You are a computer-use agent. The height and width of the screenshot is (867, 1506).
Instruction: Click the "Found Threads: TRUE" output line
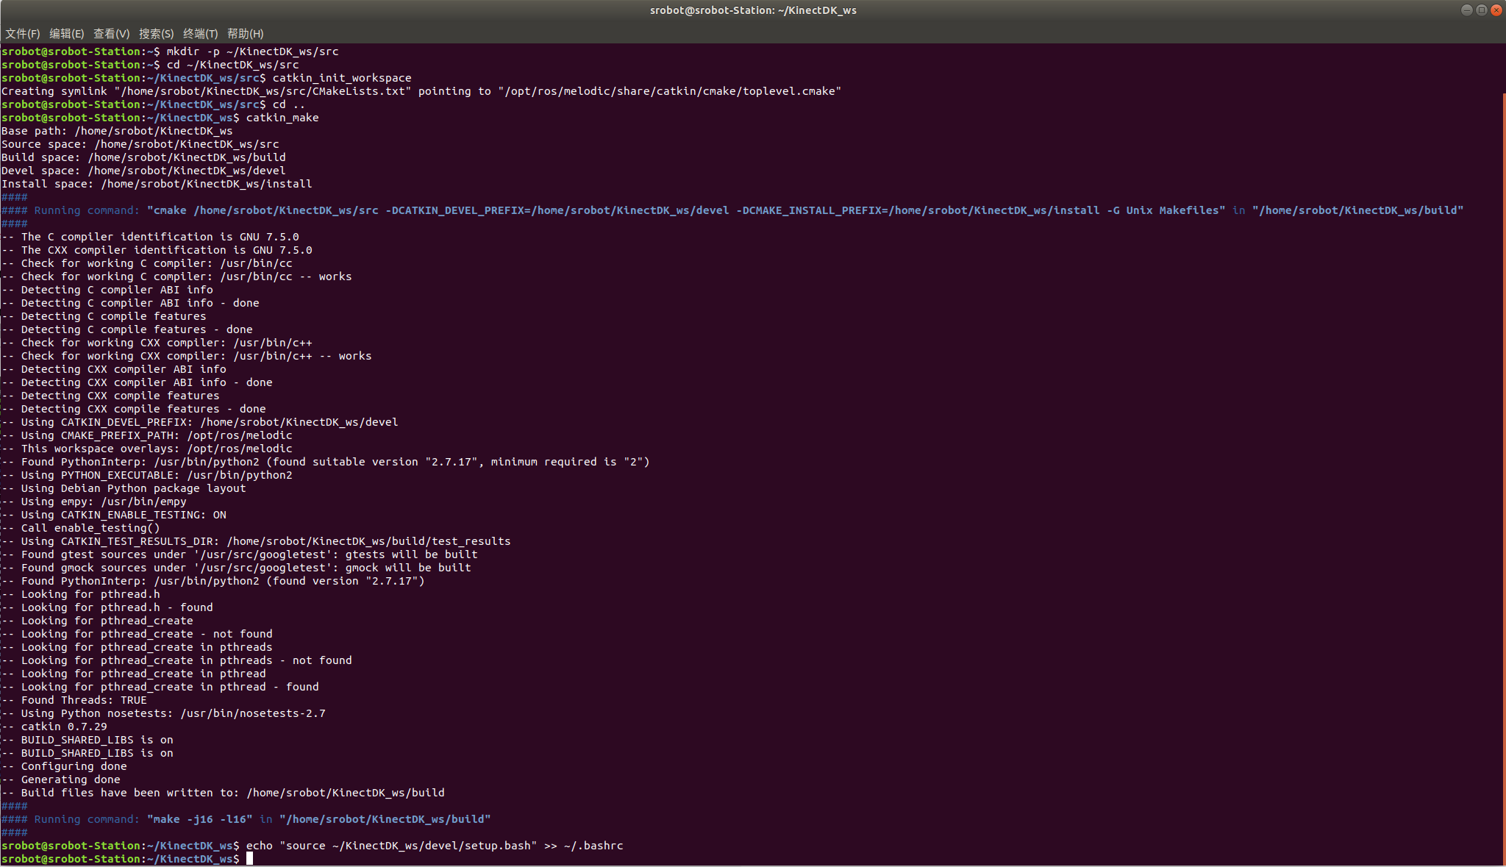[83, 700]
